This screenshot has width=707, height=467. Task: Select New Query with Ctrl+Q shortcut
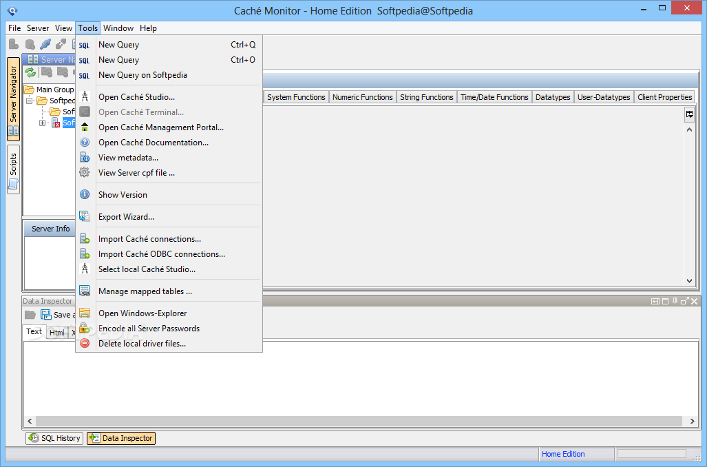coord(169,45)
